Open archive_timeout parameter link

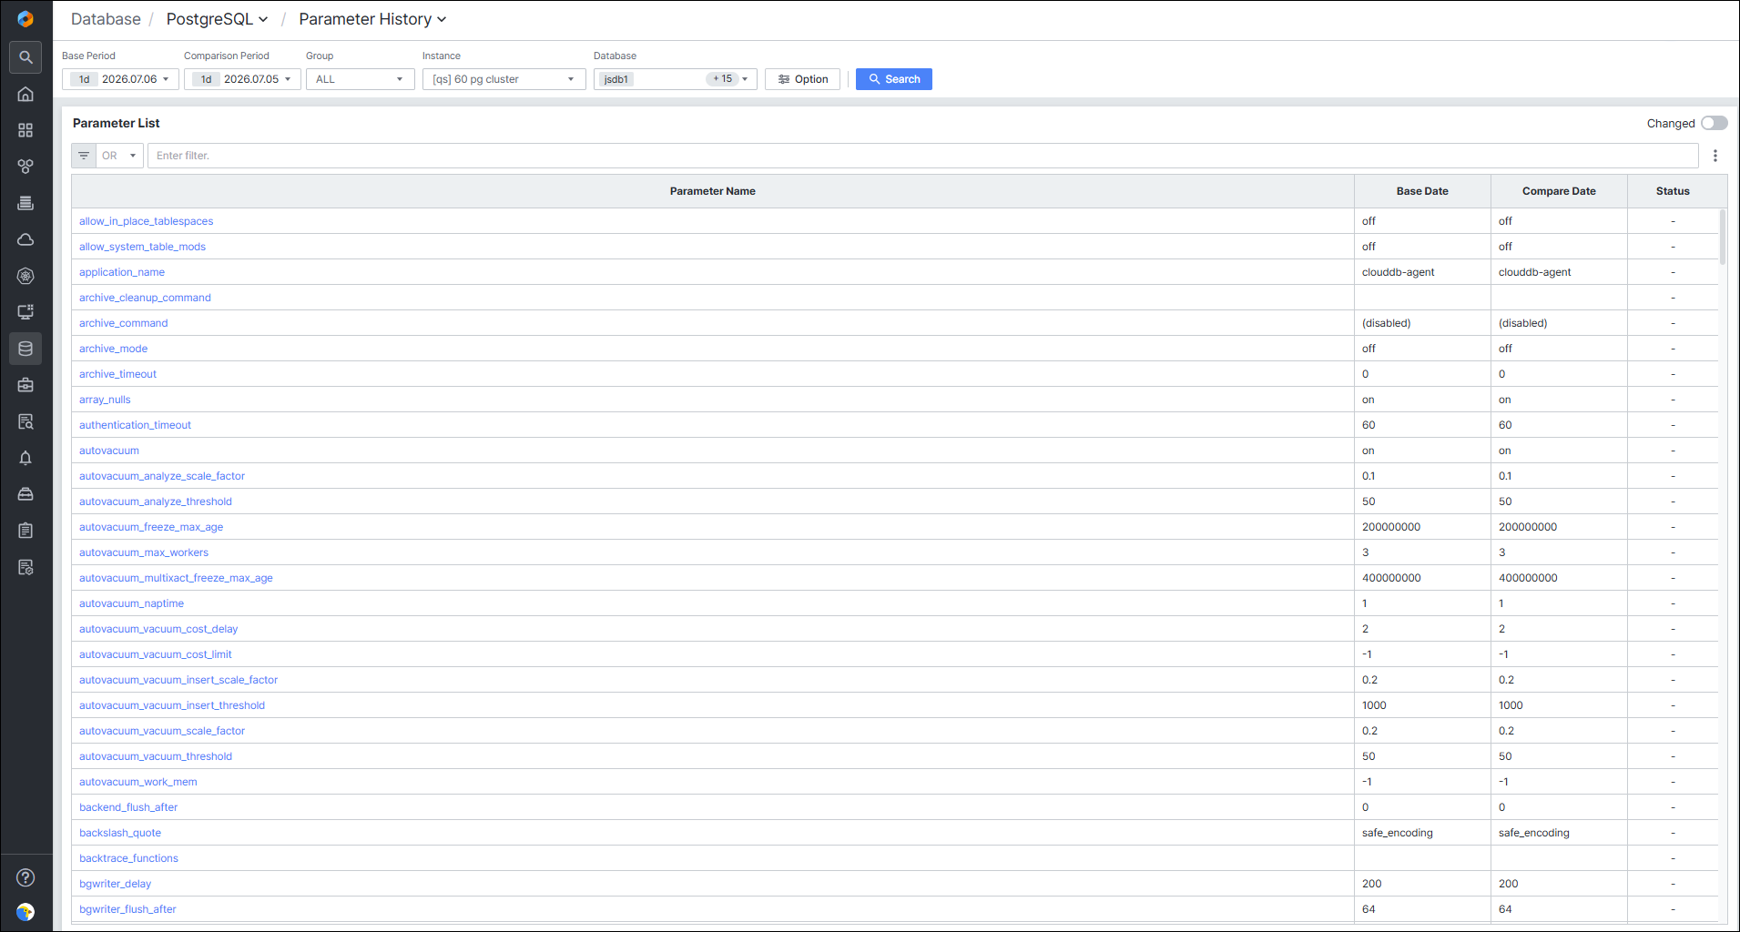(x=117, y=374)
